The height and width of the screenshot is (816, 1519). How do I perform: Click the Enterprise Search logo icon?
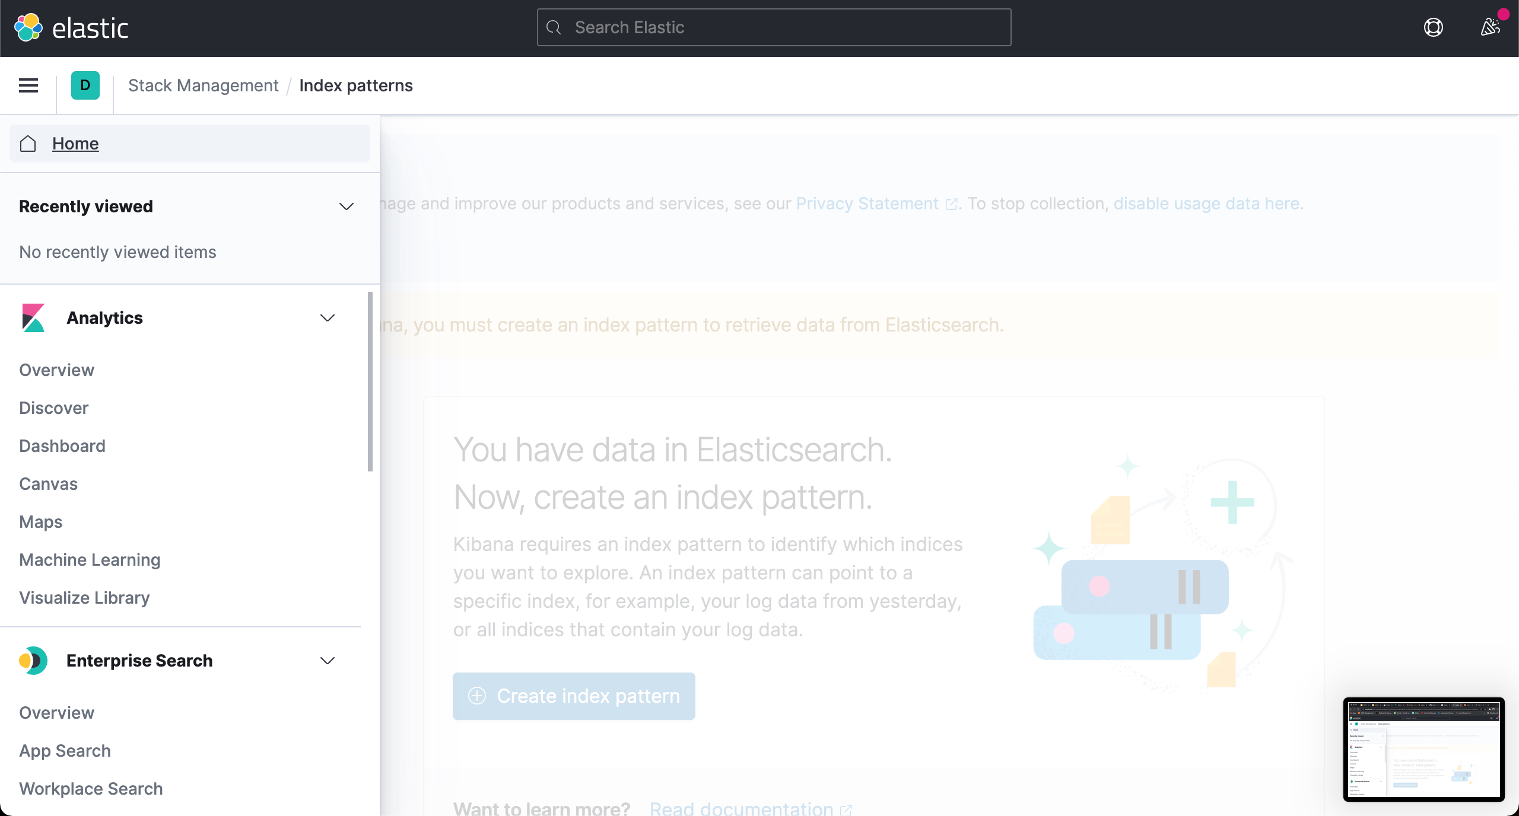coord(33,661)
